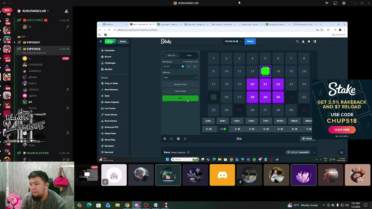Image resolution: width=372 pixels, height=209 pixels.
Task: Open the Stake user profile icon
Action: click(303, 42)
